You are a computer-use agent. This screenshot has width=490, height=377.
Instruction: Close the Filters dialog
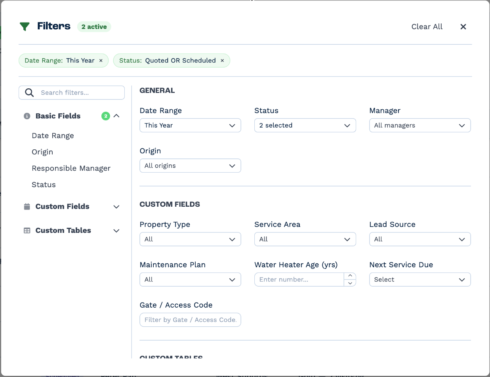click(x=463, y=27)
